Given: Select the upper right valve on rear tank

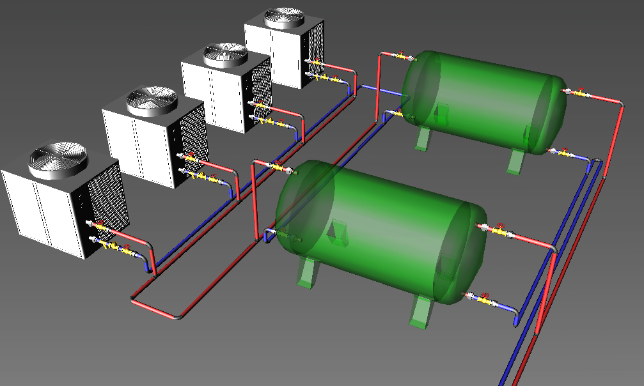Looking at the screenshot, I should (580, 93).
